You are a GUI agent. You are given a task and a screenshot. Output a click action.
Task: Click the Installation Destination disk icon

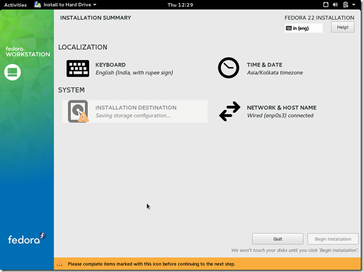click(78, 111)
